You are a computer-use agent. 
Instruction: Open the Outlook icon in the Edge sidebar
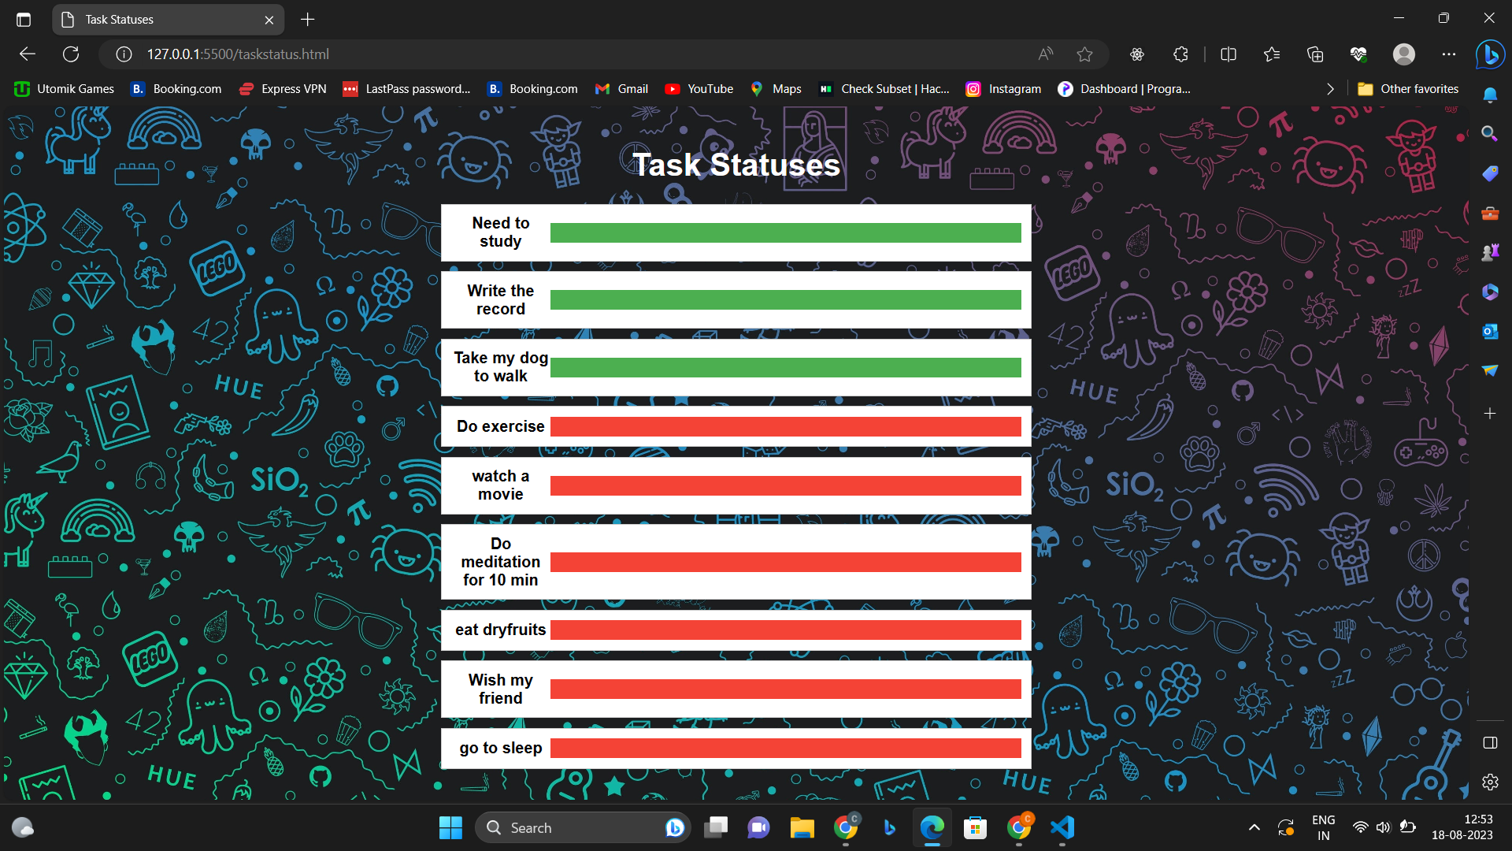[x=1490, y=331]
